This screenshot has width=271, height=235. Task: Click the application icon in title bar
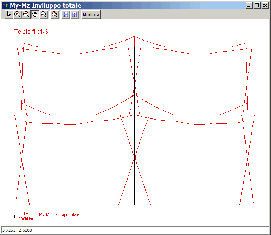[5, 6]
